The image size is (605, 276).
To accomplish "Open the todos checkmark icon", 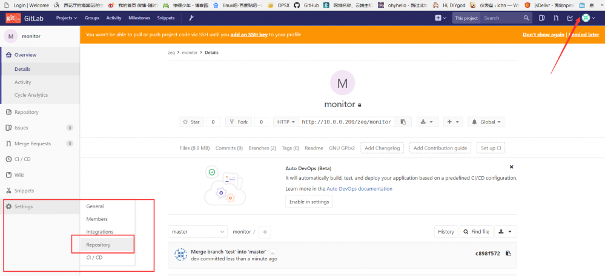I will [x=570, y=18].
